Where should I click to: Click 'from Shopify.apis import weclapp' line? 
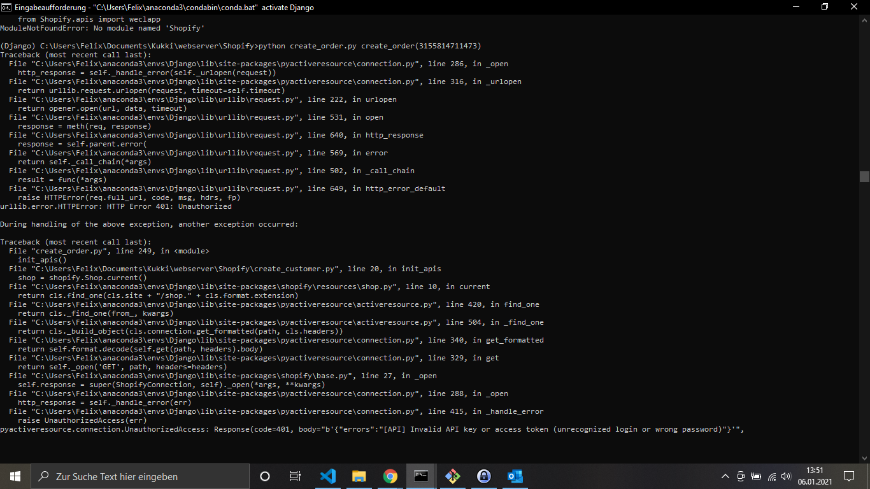[x=89, y=19]
